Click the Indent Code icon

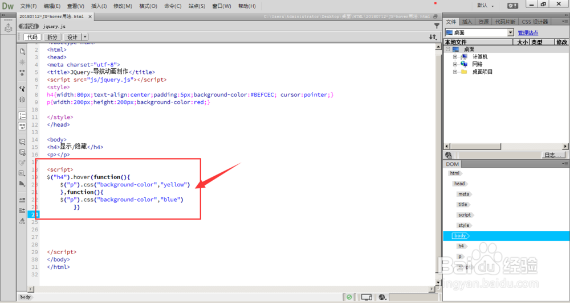tap(22, 200)
